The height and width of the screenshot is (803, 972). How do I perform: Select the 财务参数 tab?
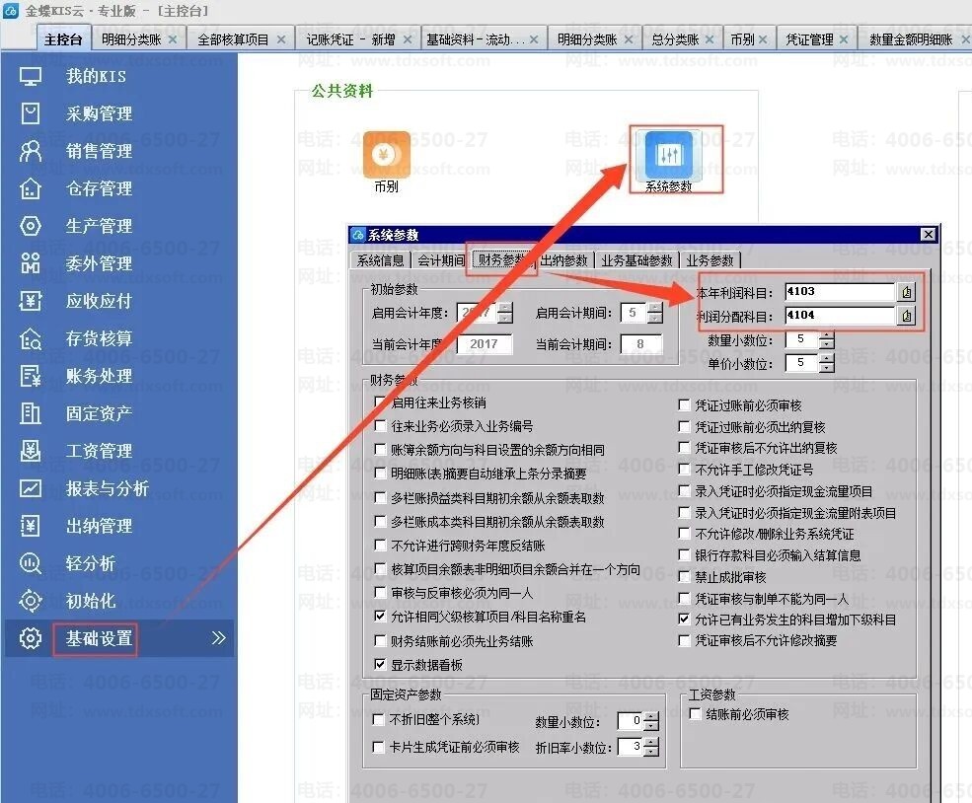pos(501,260)
